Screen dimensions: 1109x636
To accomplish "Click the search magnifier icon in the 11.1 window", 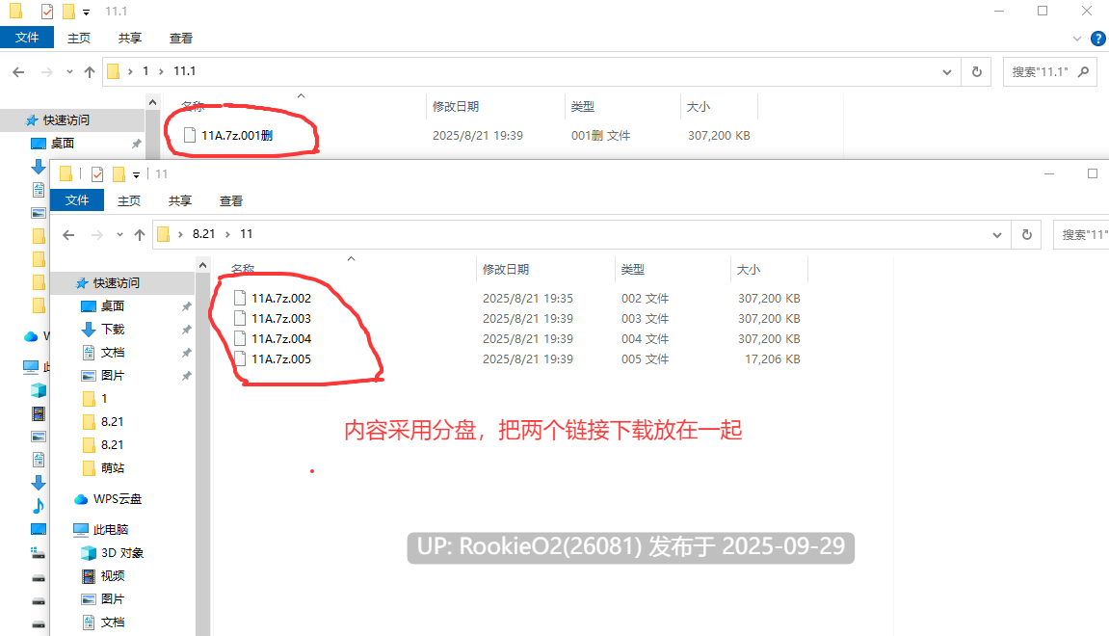I will point(1084,71).
